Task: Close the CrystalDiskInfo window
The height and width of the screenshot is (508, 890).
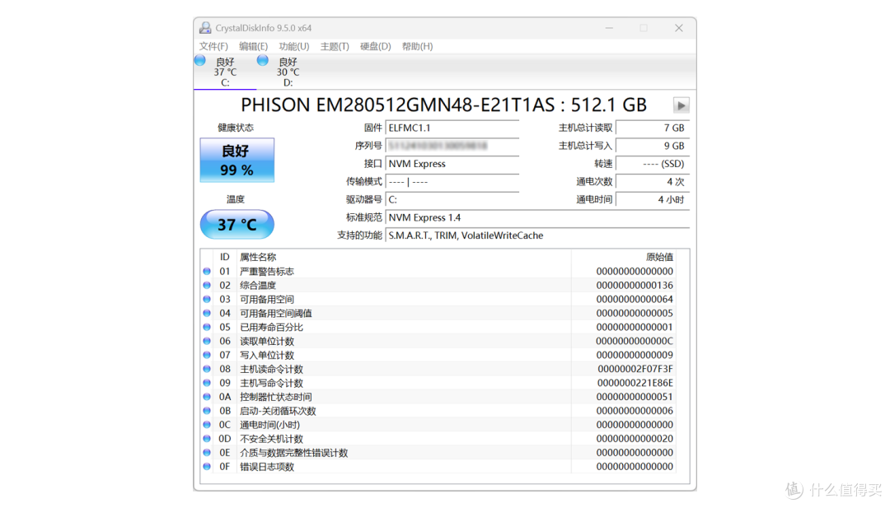Action: point(679,28)
